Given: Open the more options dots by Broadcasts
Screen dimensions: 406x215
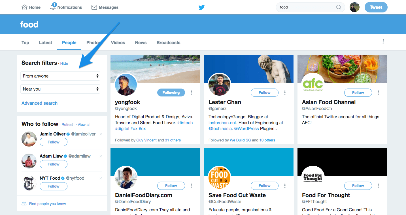Looking at the screenshot, I should tap(383, 42).
